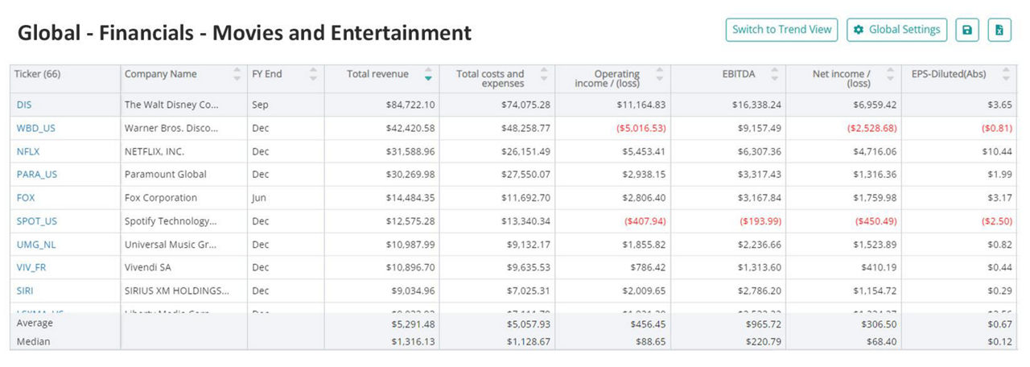1030x367 pixels.
Task: Toggle Total revenue sort arrows
Action: pos(428,74)
